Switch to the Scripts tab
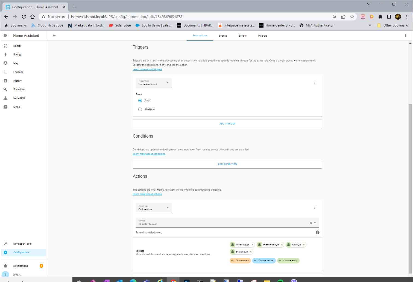 point(242,35)
